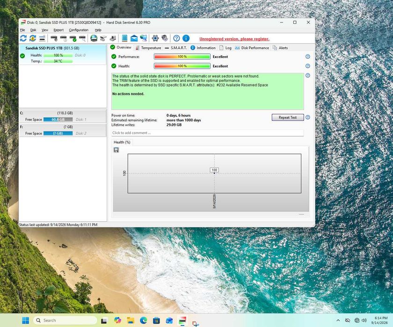This screenshot has height=327, width=393.
Task: Switch to the S.M.A.R.T. tab
Action: (x=176, y=48)
